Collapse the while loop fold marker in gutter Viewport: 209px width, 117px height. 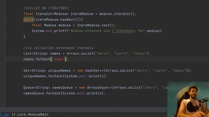click(6, 19)
